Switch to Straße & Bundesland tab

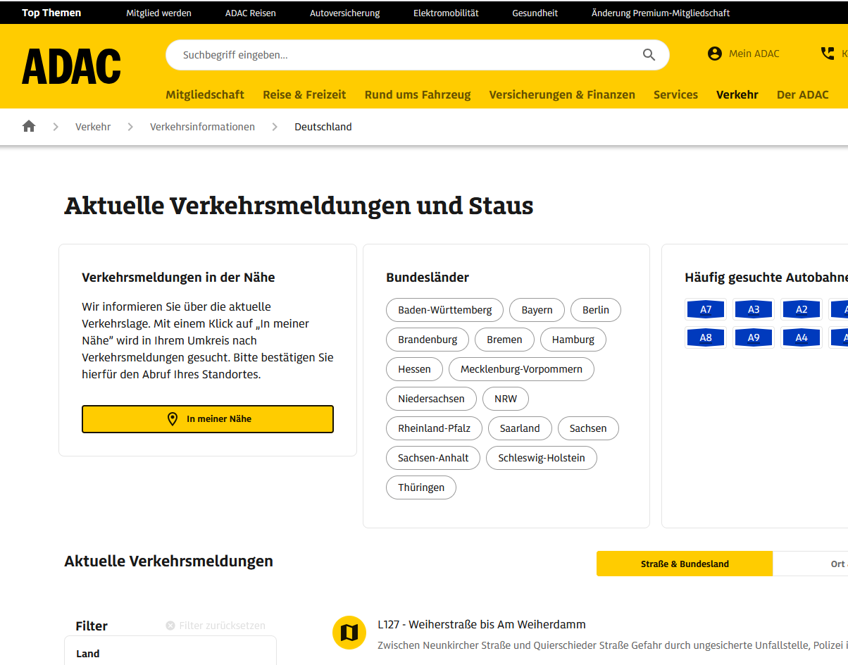tap(685, 564)
